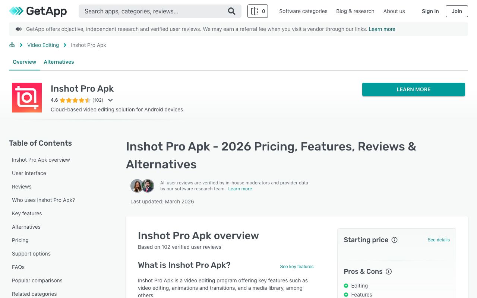Click the GetApp logo
The image size is (477, 298).
(38, 11)
